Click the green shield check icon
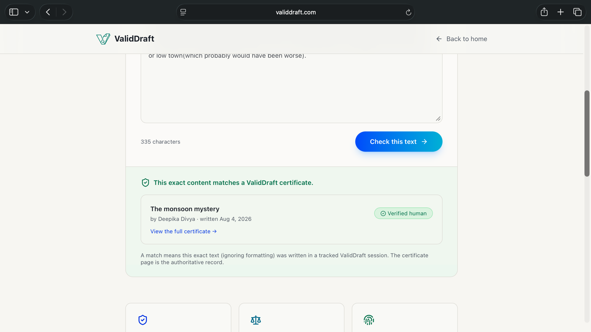 (146, 183)
